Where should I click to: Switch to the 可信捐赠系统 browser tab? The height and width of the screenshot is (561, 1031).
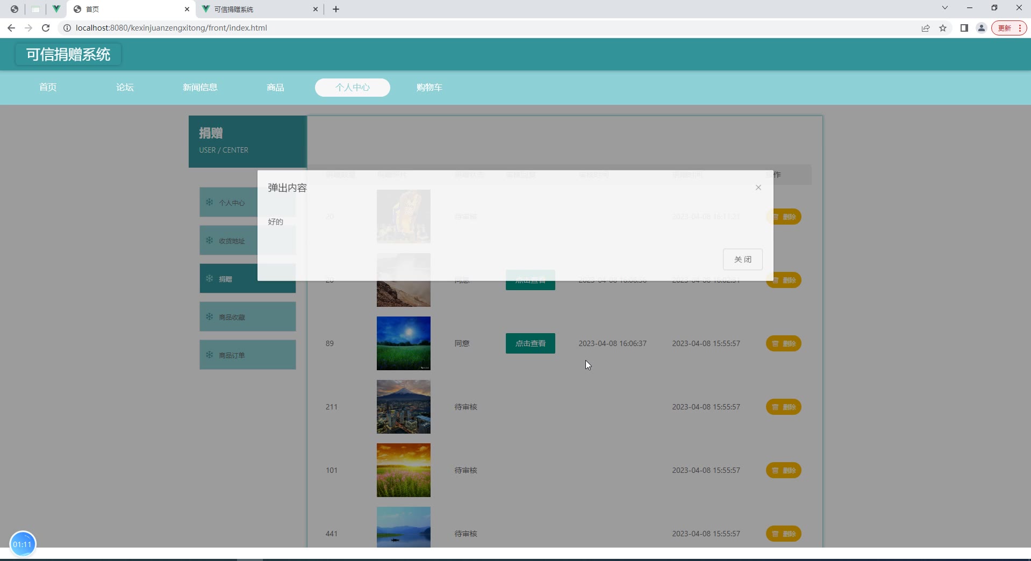pos(260,9)
